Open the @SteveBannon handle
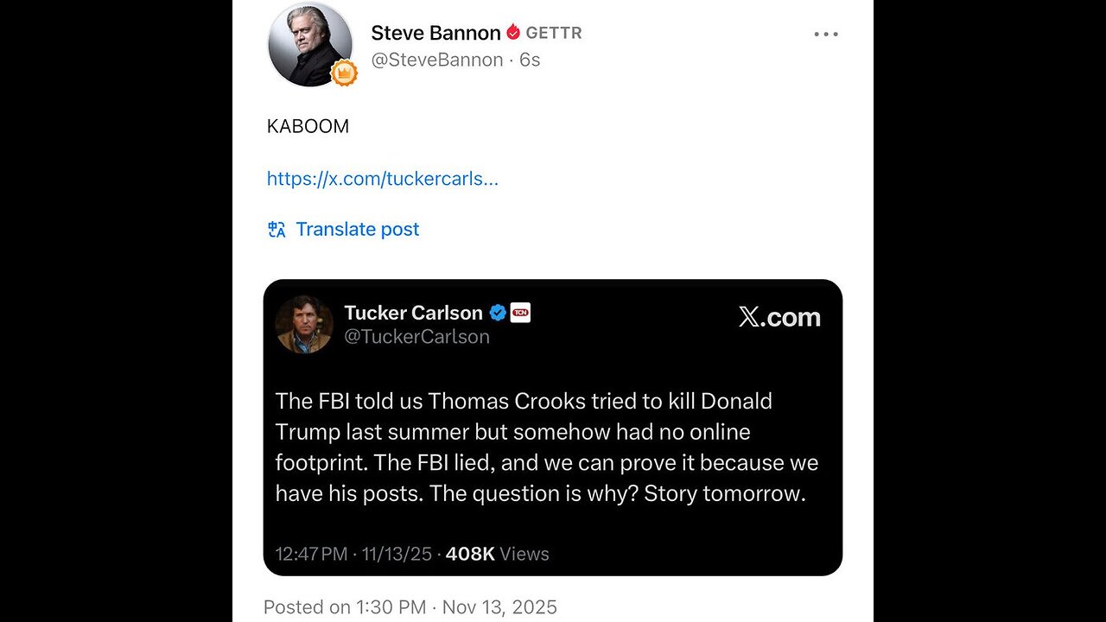1106x622 pixels. click(x=437, y=60)
